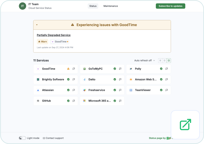Open the Freshservice service name

click(97, 90)
